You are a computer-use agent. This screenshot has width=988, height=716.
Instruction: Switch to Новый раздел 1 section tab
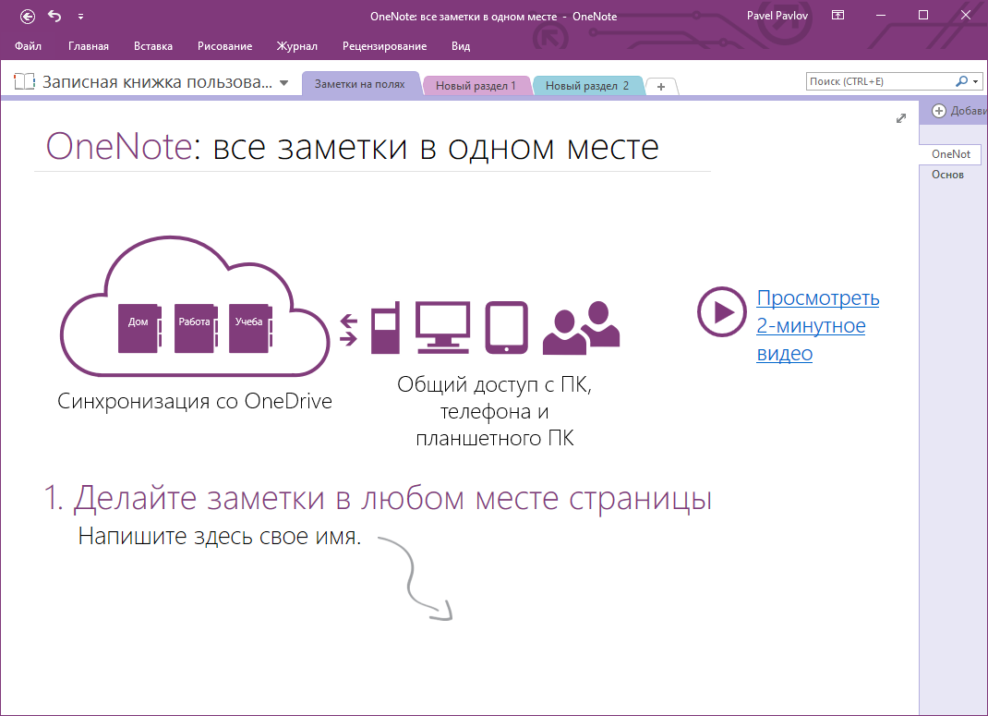tap(476, 86)
